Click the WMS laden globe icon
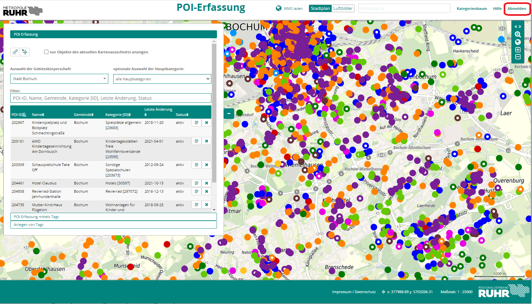The image size is (532, 304). [x=279, y=8]
